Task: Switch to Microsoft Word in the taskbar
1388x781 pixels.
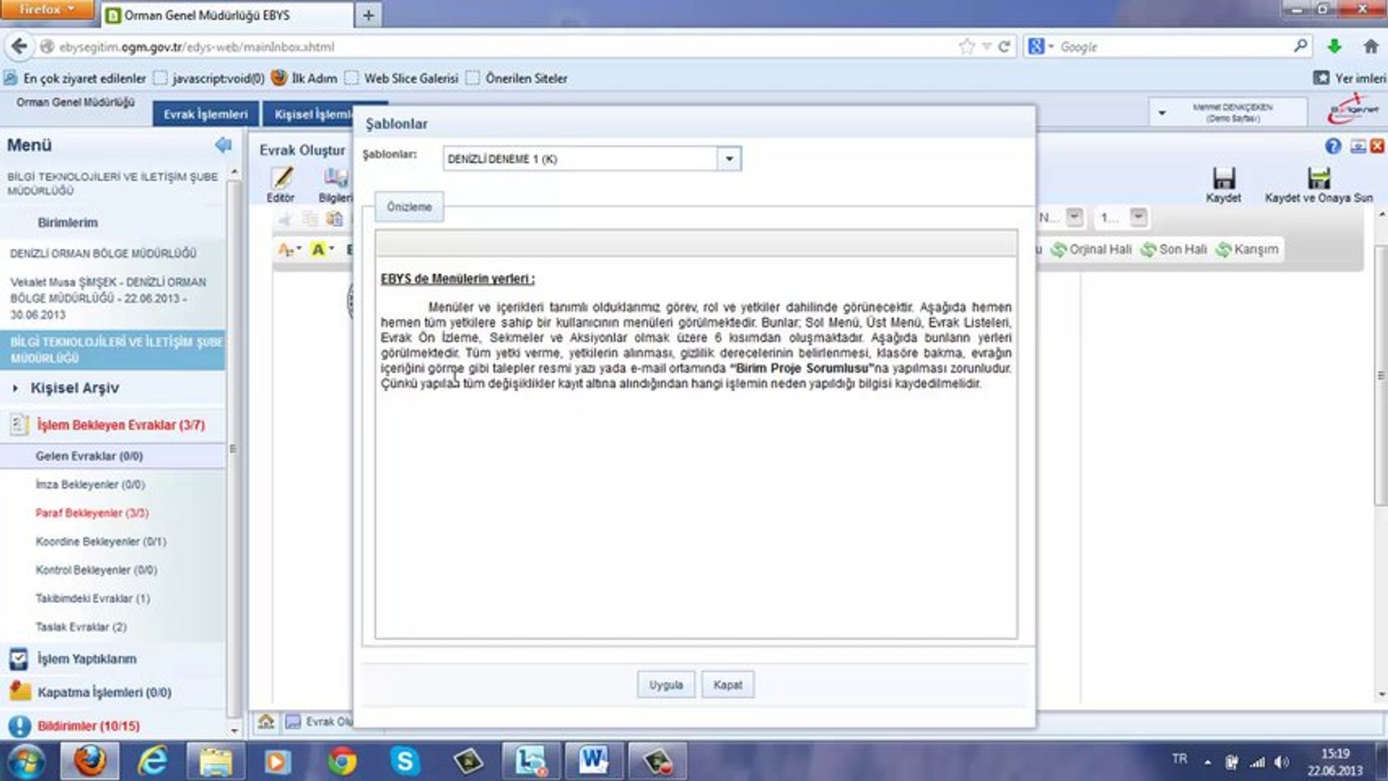Action: tap(593, 761)
